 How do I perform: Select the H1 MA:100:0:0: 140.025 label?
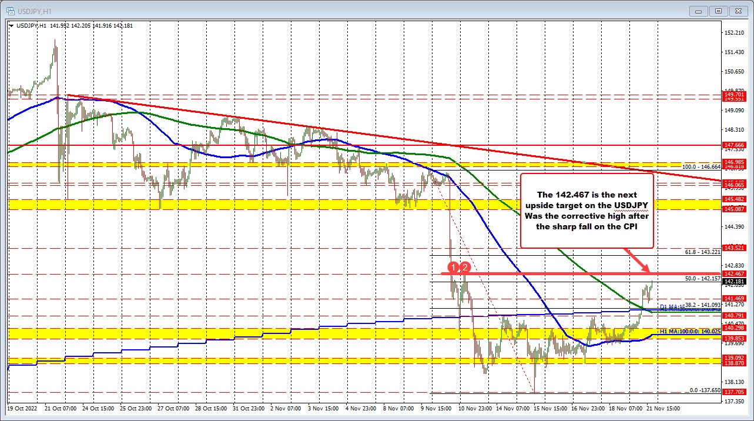(690, 332)
